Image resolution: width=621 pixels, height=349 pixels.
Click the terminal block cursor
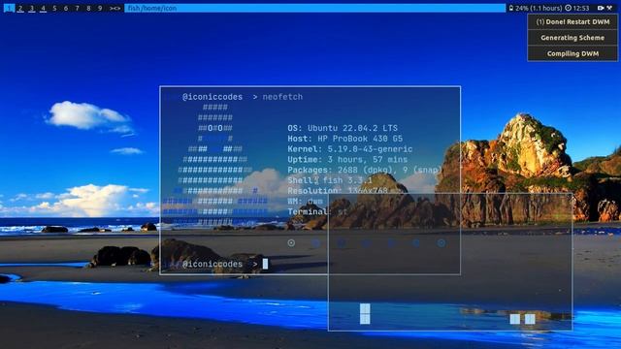(265, 264)
